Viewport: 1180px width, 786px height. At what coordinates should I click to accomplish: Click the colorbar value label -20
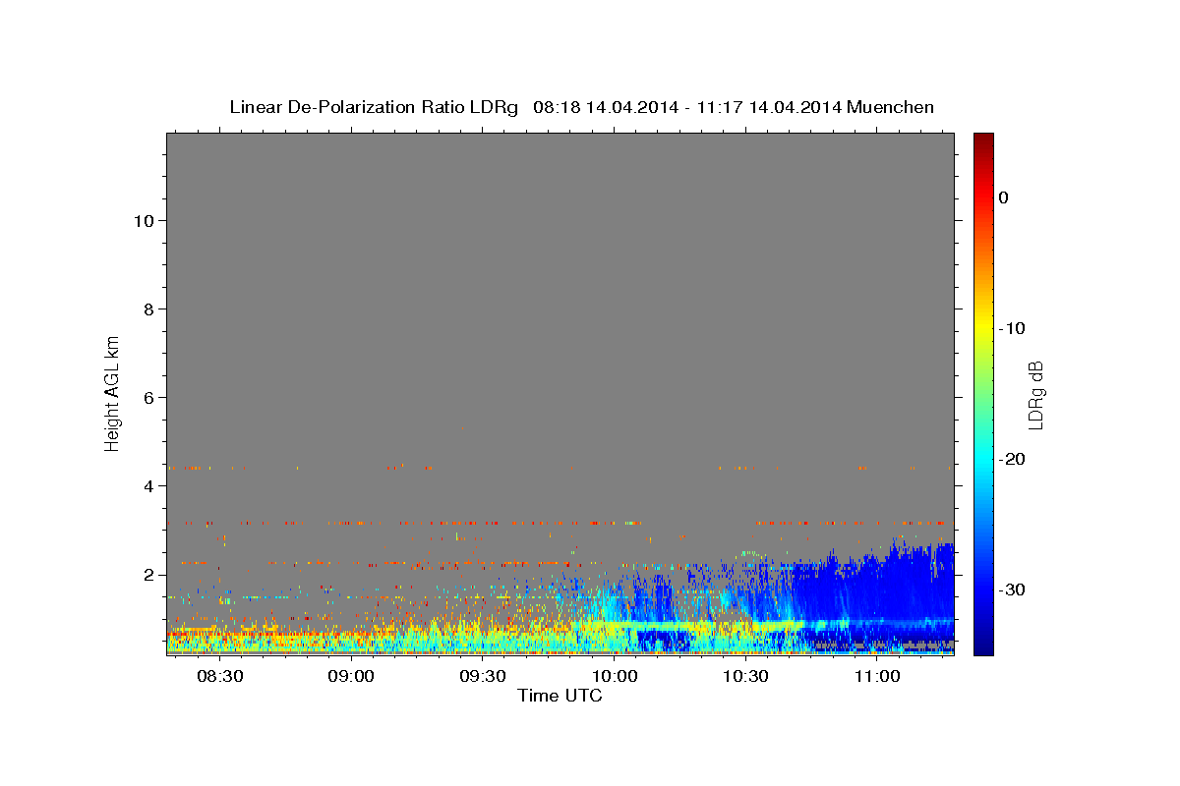click(1012, 459)
